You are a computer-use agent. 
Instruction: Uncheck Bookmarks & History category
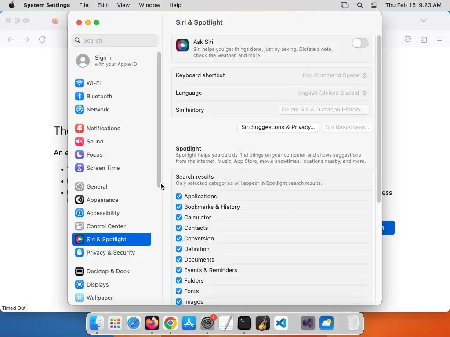pos(179,207)
